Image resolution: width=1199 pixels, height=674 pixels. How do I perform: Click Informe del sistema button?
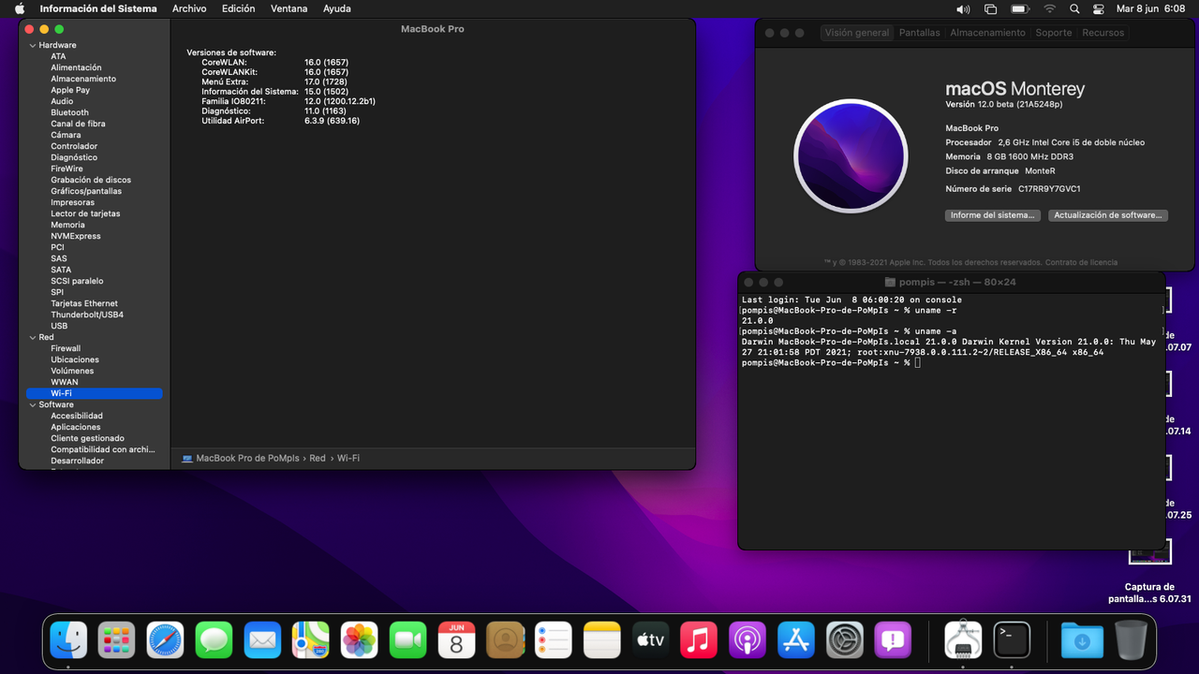pyautogui.click(x=992, y=215)
